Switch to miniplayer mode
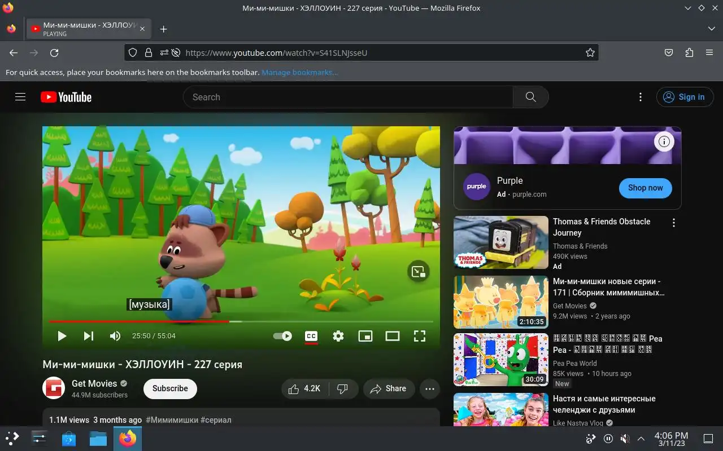 click(365, 336)
